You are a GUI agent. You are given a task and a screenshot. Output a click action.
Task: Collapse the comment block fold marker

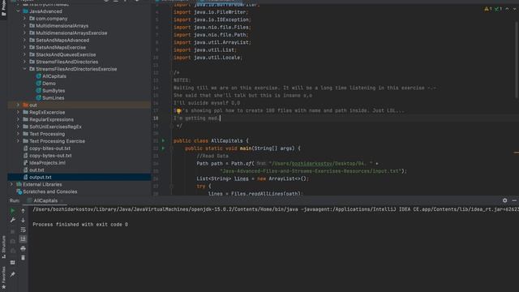coord(172,72)
